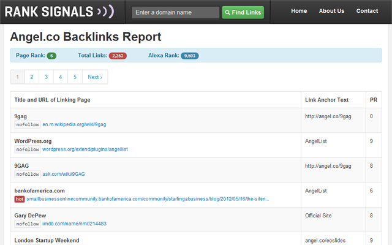
Task: Open the Contact page
Action: point(367,11)
